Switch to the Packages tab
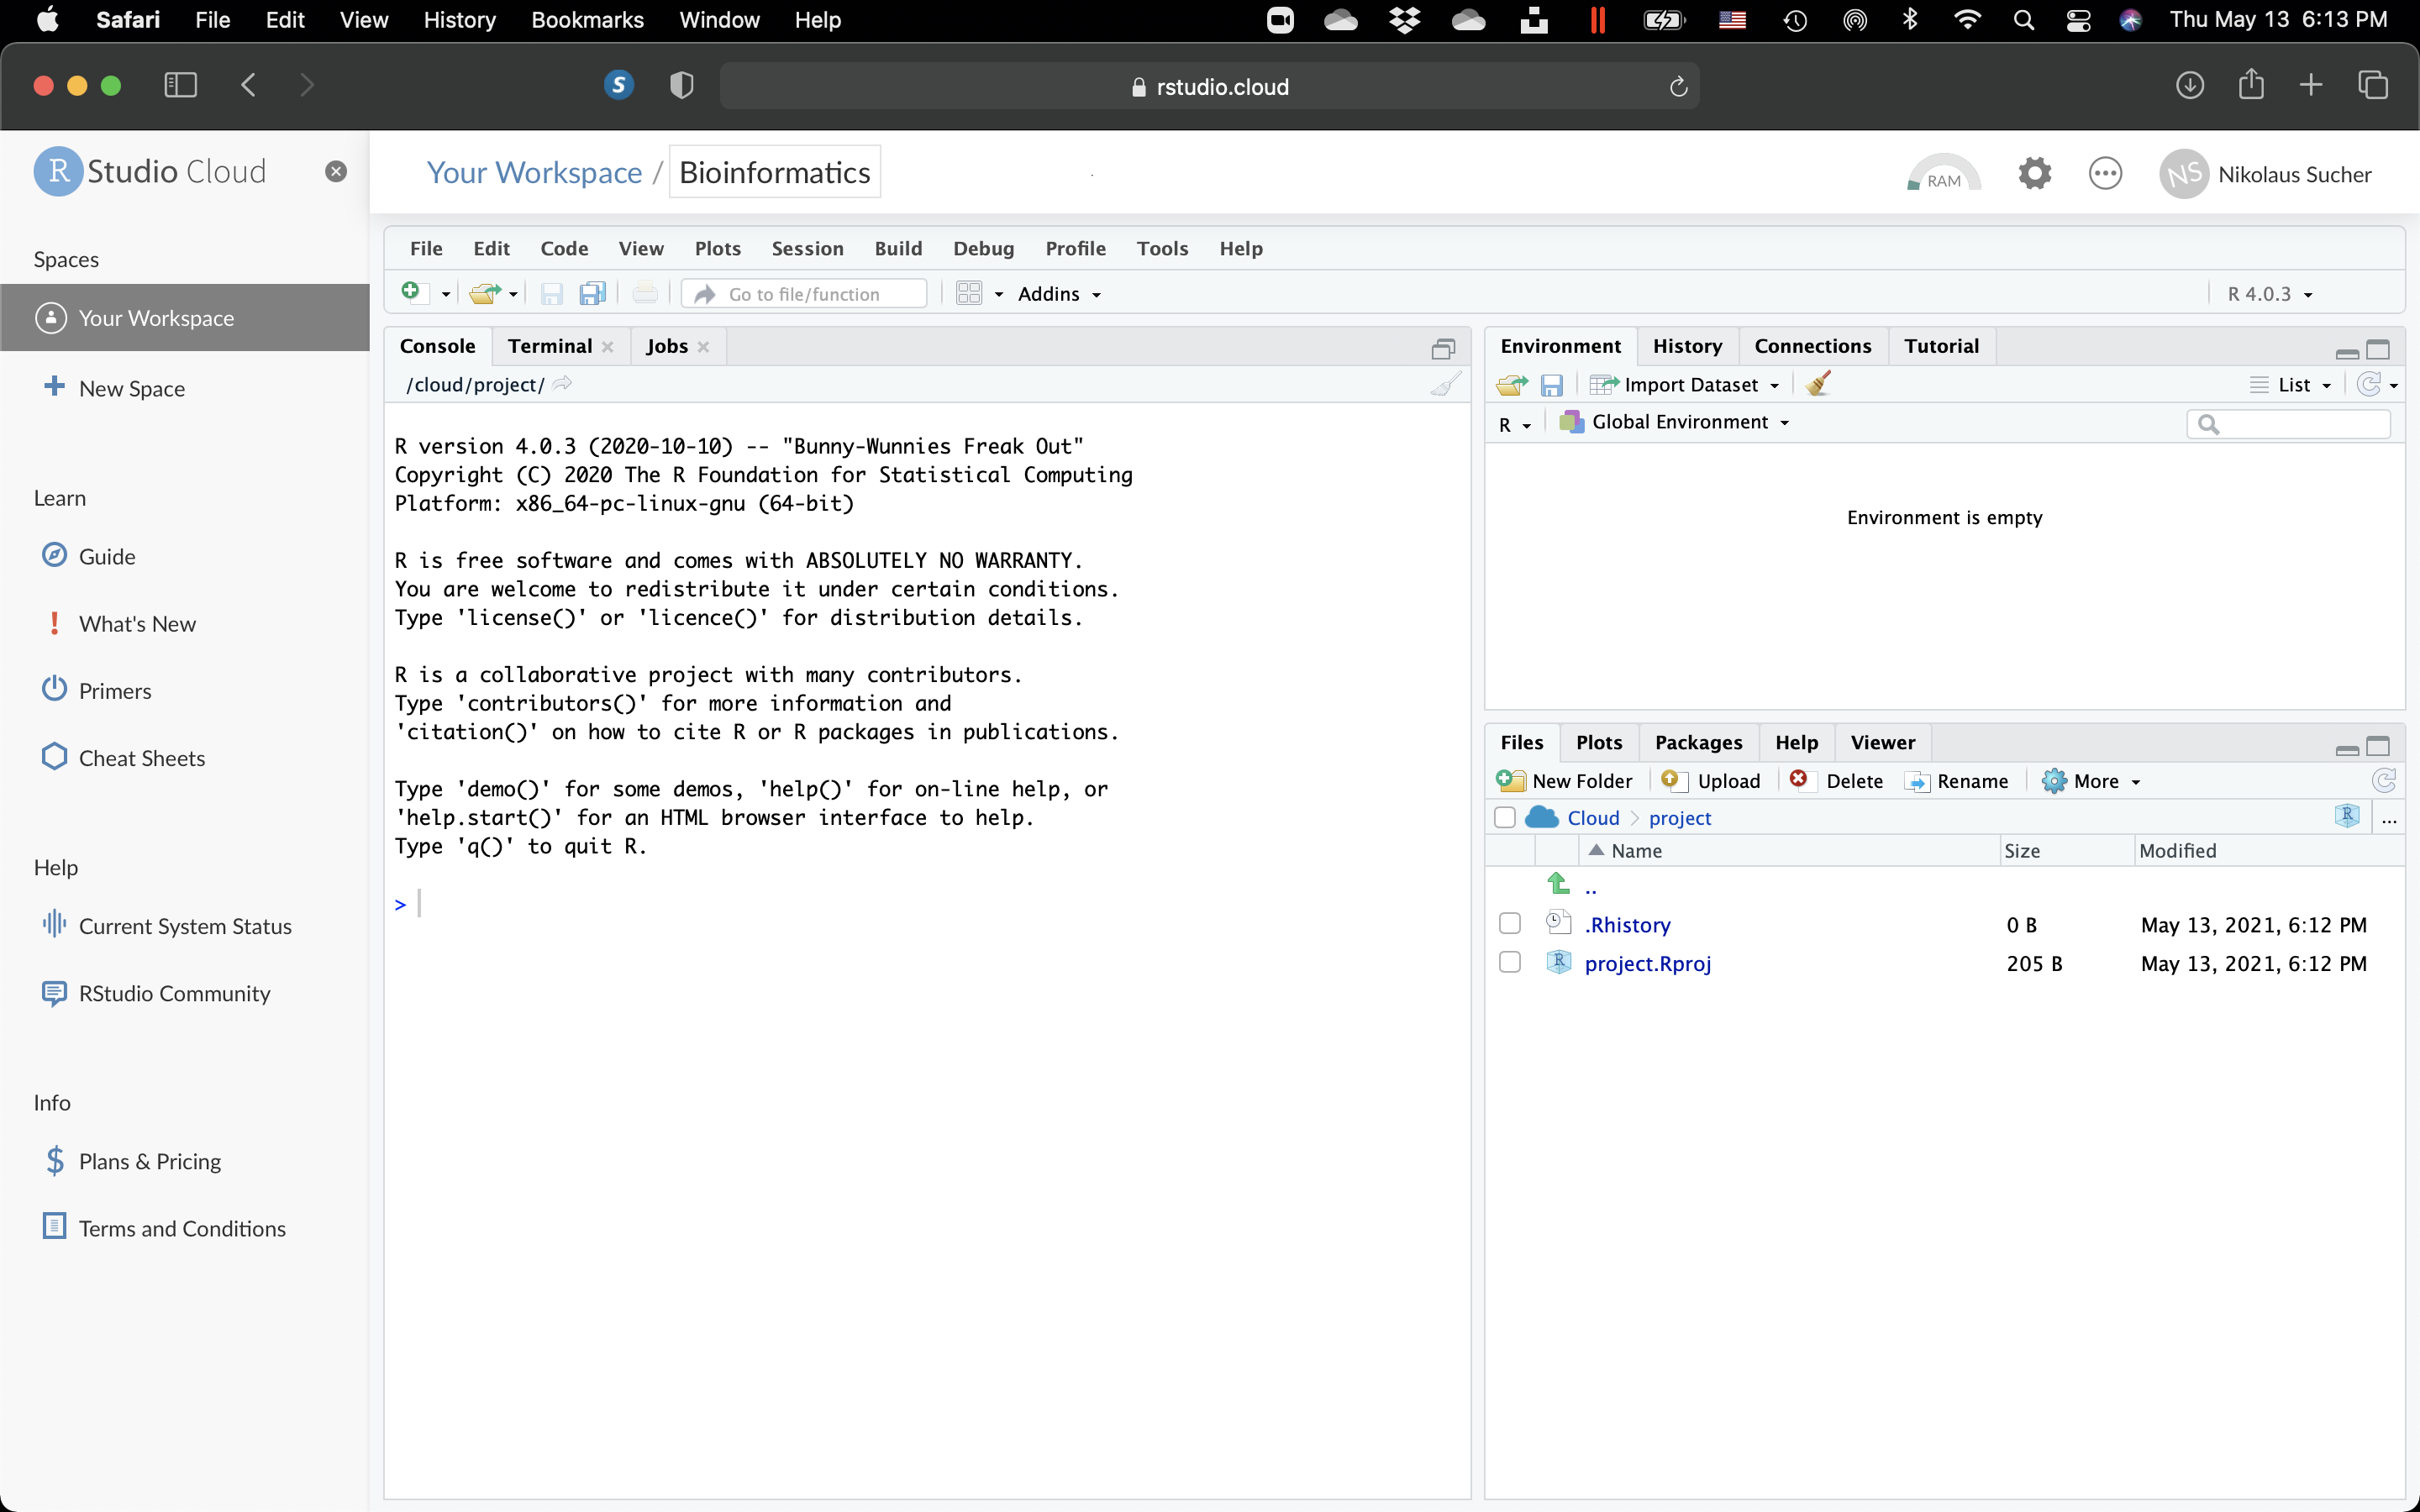The height and width of the screenshot is (1512, 2420). [x=1698, y=742]
